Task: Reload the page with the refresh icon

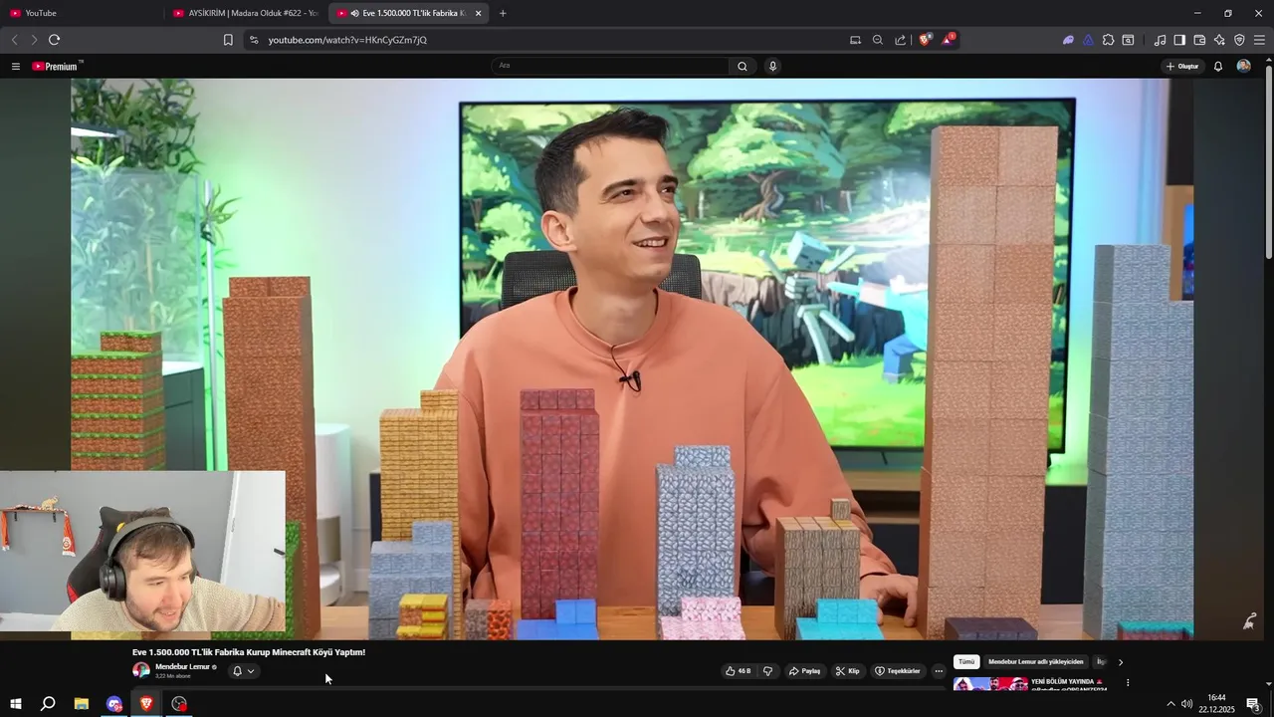Action: pos(54,40)
